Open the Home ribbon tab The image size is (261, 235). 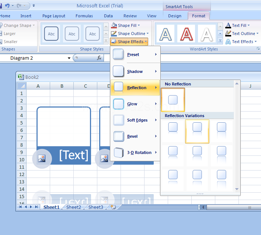coord(5,16)
